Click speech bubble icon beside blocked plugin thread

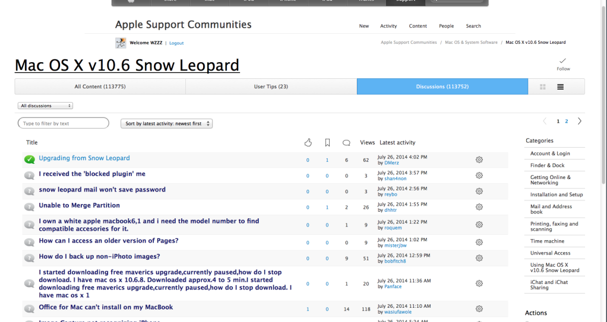tap(30, 176)
